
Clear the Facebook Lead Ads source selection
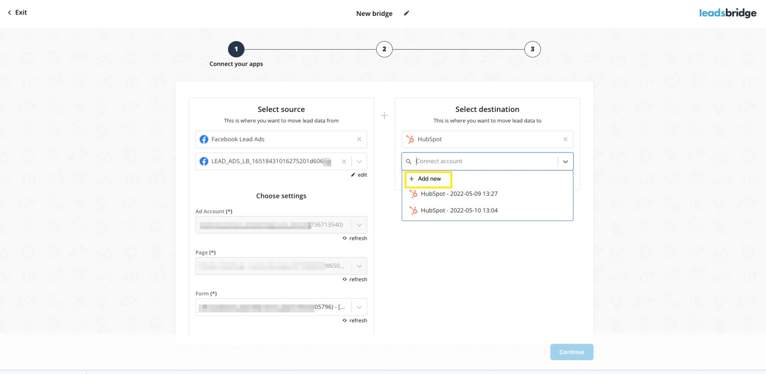click(x=359, y=139)
